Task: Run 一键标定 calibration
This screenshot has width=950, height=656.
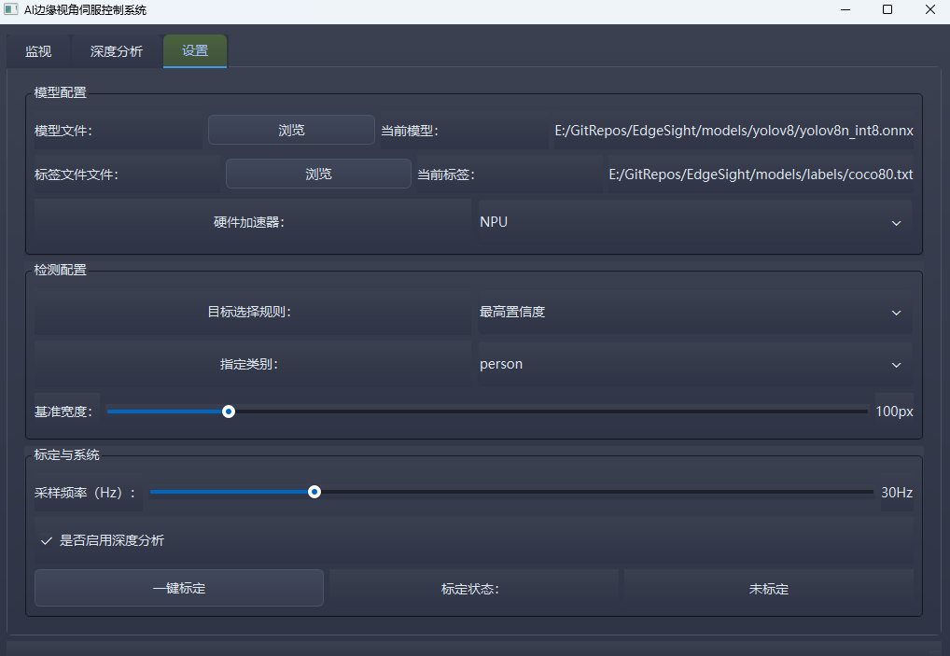Action: 178,588
